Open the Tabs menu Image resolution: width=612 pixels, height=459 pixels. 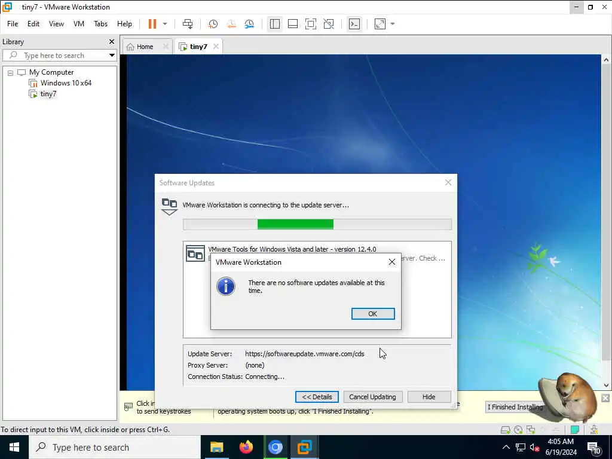click(100, 24)
